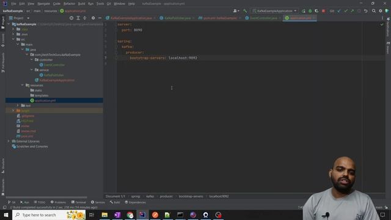Switch to the KafkaExampleApplication.java editor tab
The image size is (391, 220).
[131, 18]
